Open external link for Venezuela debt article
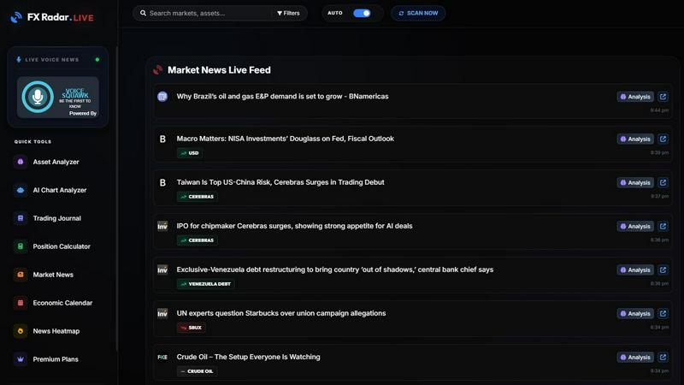Screen dimensions: 684x385 click(663, 269)
